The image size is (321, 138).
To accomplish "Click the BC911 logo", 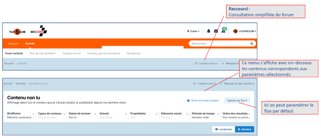I will [39, 31].
